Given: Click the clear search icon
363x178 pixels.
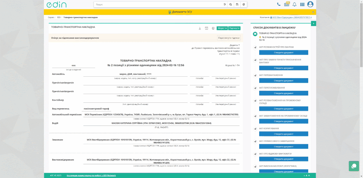Looking at the screenshot, I should (244, 4).
